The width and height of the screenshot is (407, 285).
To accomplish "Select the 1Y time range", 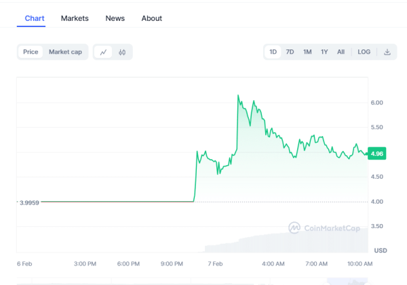I will tap(324, 52).
